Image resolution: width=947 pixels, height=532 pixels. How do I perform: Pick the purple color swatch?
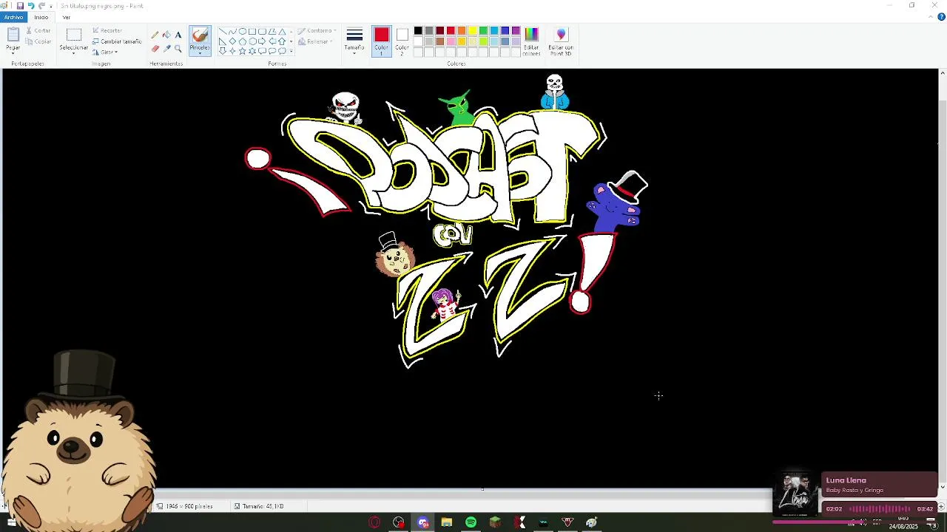coord(516,30)
